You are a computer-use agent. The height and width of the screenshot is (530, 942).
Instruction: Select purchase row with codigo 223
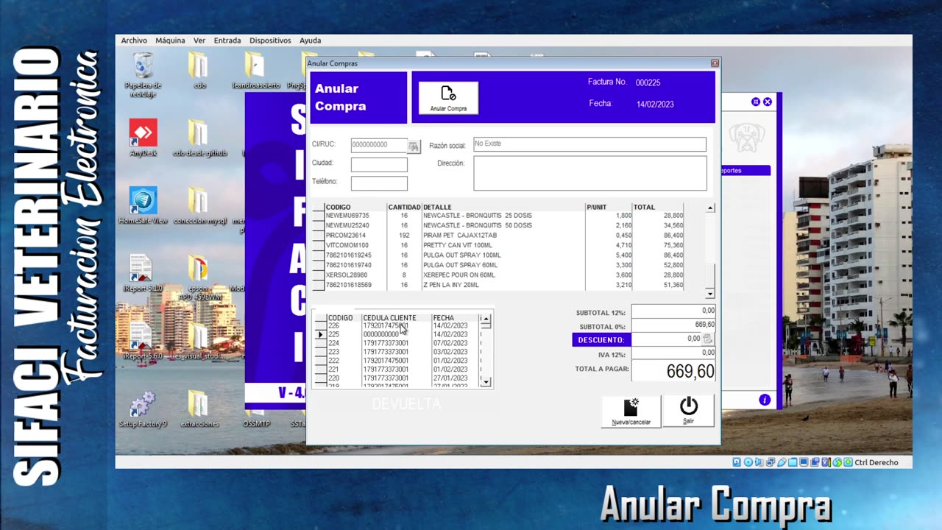click(397, 352)
